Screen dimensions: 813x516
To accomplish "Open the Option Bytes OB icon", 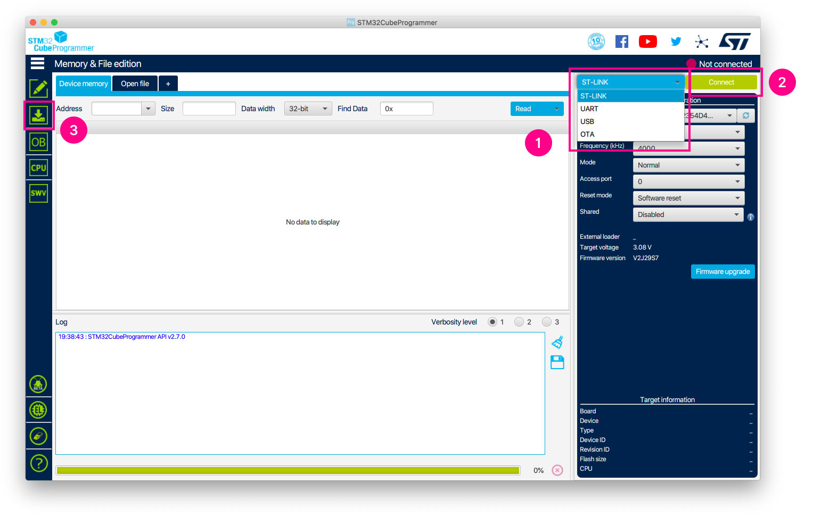I will point(38,142).
